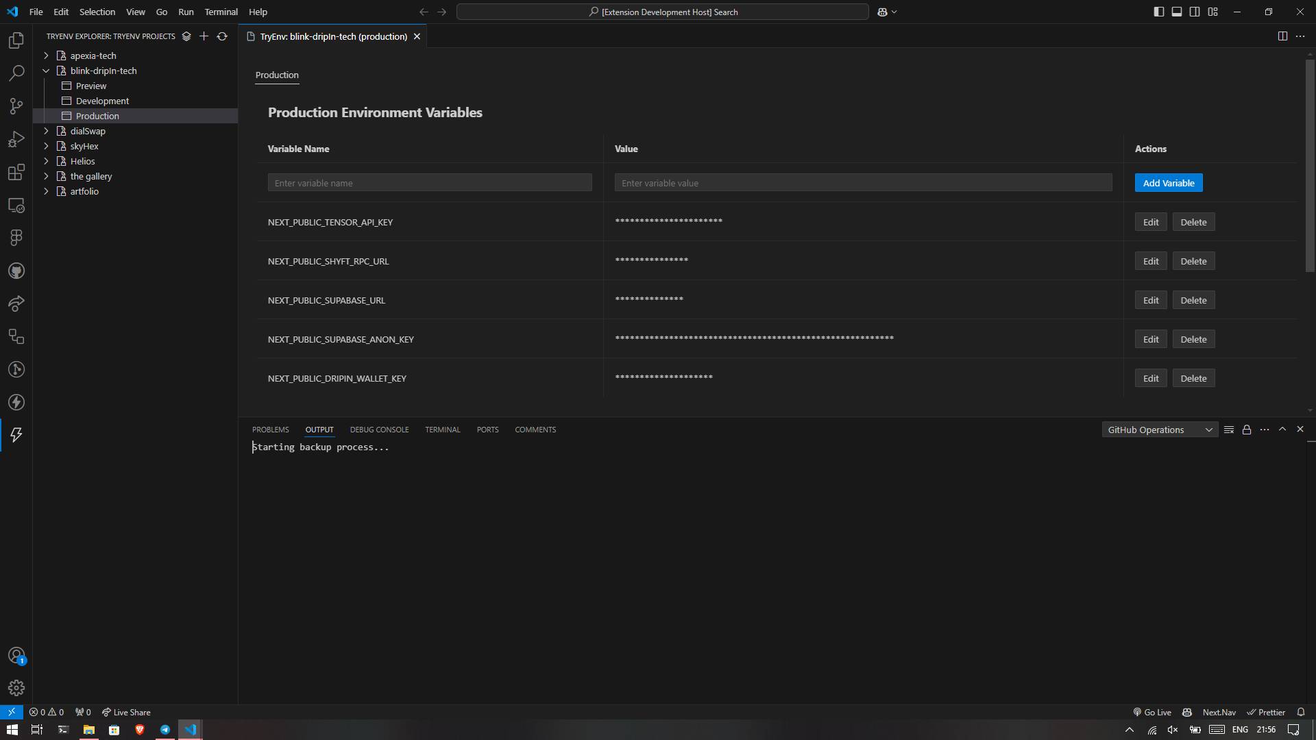Switch to the Ports panel tab

point(487,430)
